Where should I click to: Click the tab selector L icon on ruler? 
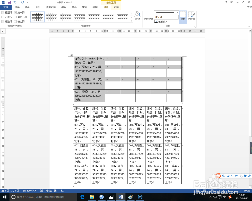click(3, 31)
